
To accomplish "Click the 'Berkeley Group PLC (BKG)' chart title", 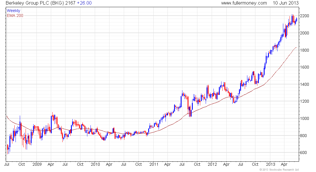I will tap(35, 3).
